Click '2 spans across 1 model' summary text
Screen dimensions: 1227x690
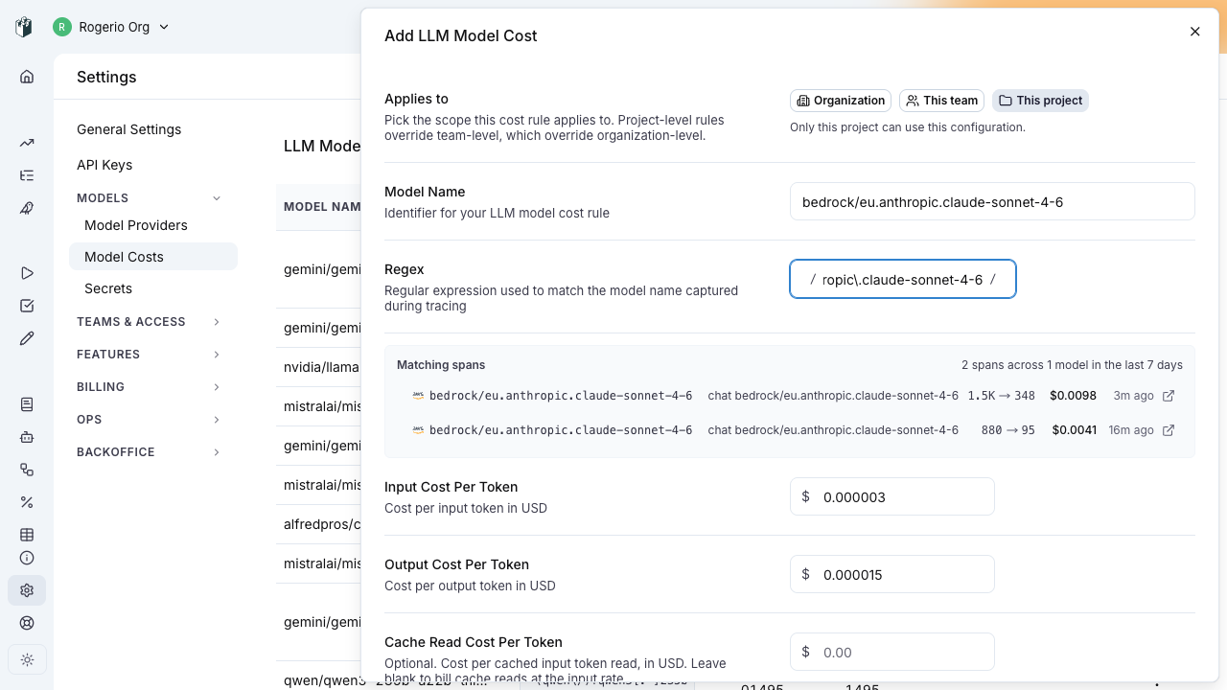1072,365
